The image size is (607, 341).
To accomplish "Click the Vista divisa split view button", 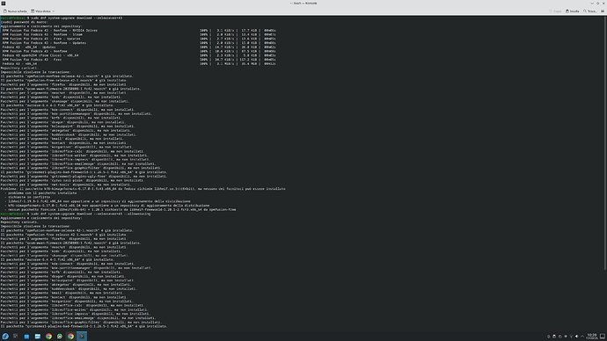I will click(x=40, y=11).
